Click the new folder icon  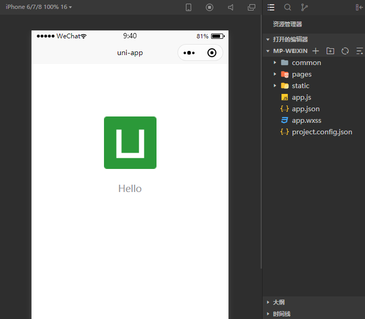pos(330,51)
